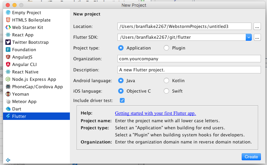Viewport: 267px width, 165px height.
Task: Select Swift as iOS language
Action: (x=166, y=91)
